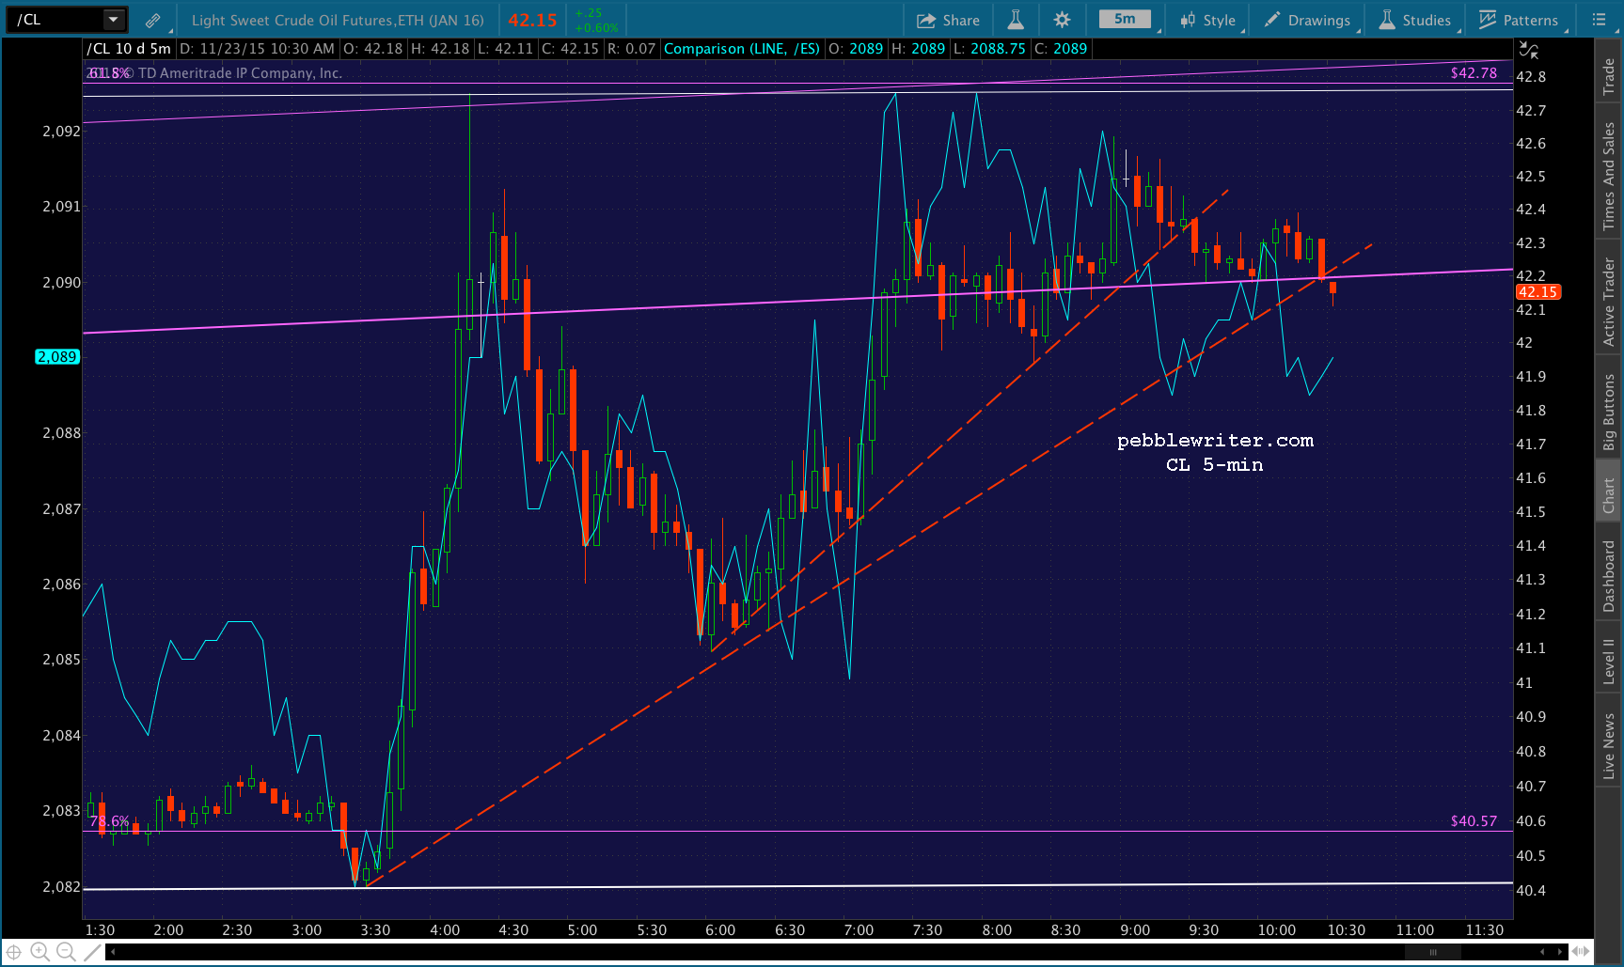Zoom out with the magnifier minus icon
The height and width of the screenshot is (967, 1624).
[x=66, y=952]
